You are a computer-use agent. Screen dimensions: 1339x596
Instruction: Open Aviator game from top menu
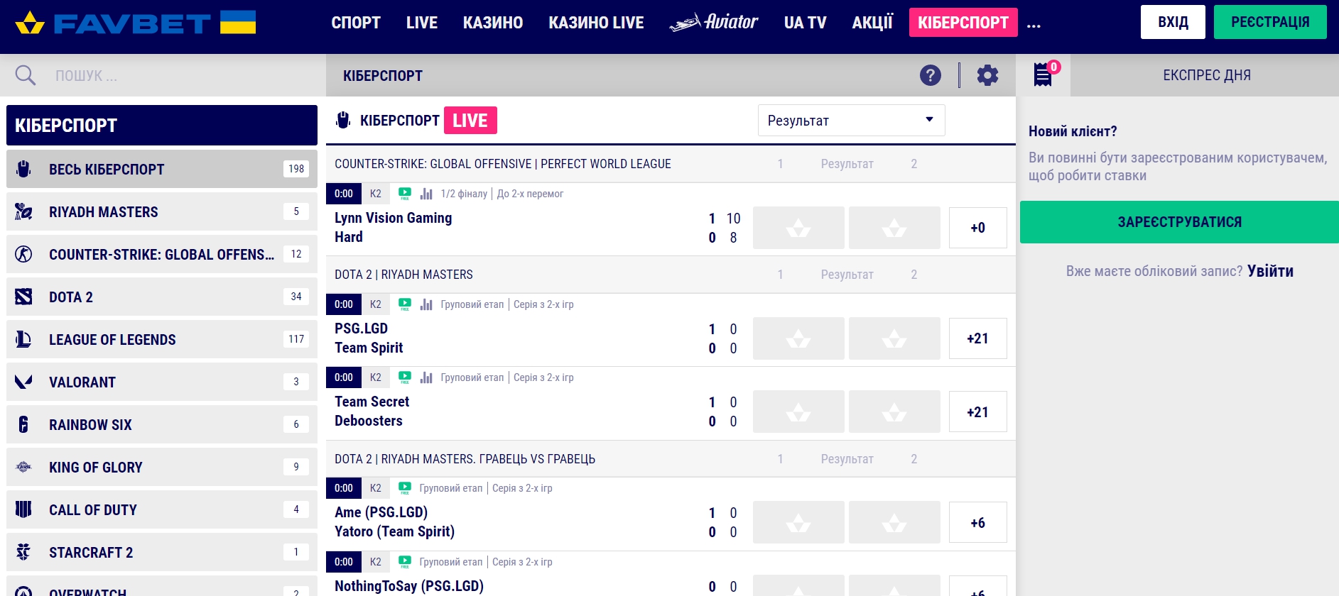pyautogui.click(x=714, y=23)
